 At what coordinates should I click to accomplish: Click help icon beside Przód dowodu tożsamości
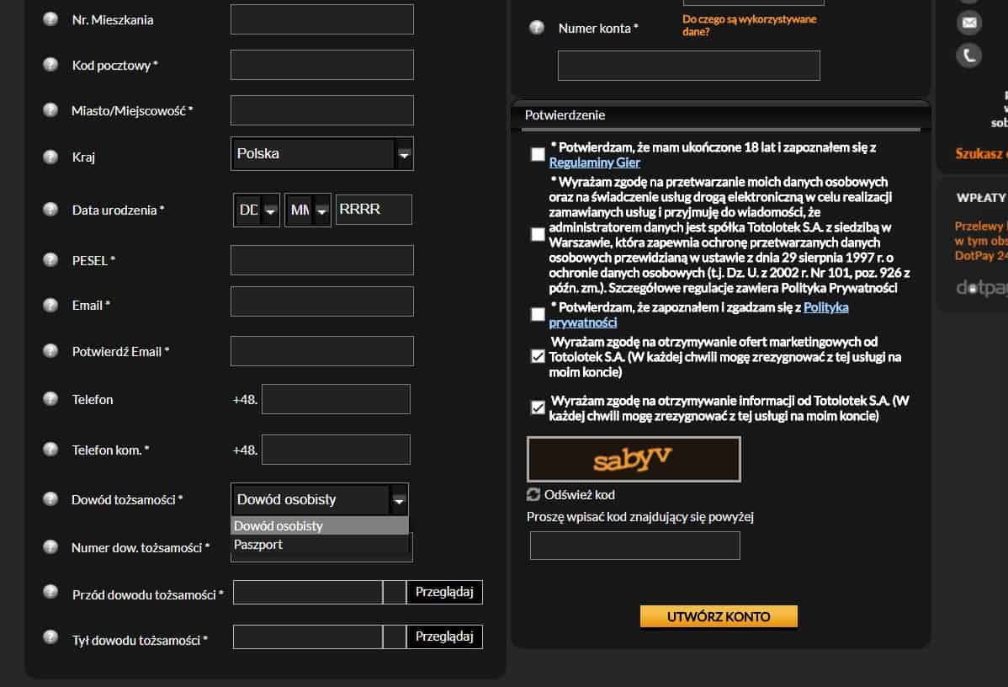(x=50, y=592)
